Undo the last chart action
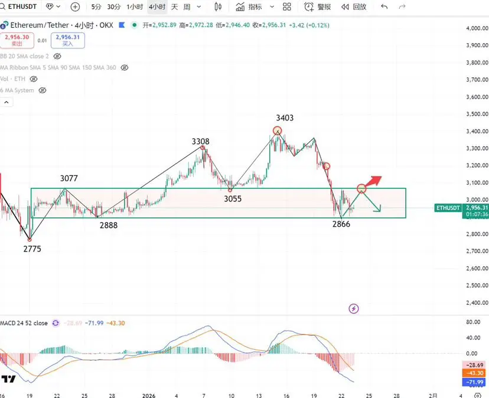489x398 pixels. [x=384, y=7]
